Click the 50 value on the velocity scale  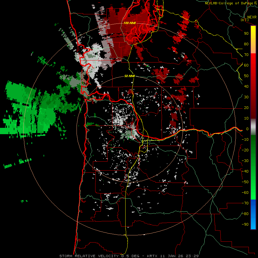pos(246,76)
